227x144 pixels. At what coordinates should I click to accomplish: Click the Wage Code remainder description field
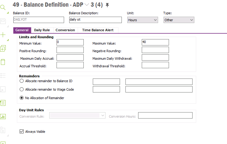tap(159, 89)
